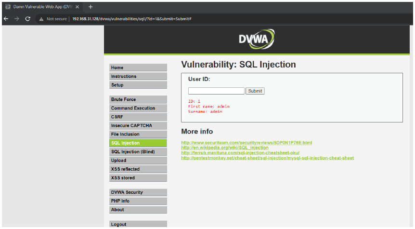
Task: Close the Damn Vulnerable Web App tab
Action: 78,7
